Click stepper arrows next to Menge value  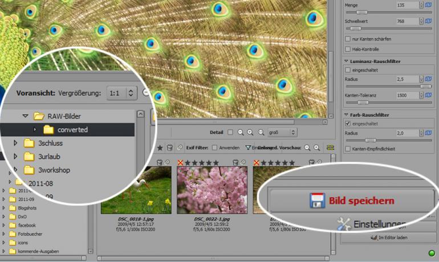421,5
